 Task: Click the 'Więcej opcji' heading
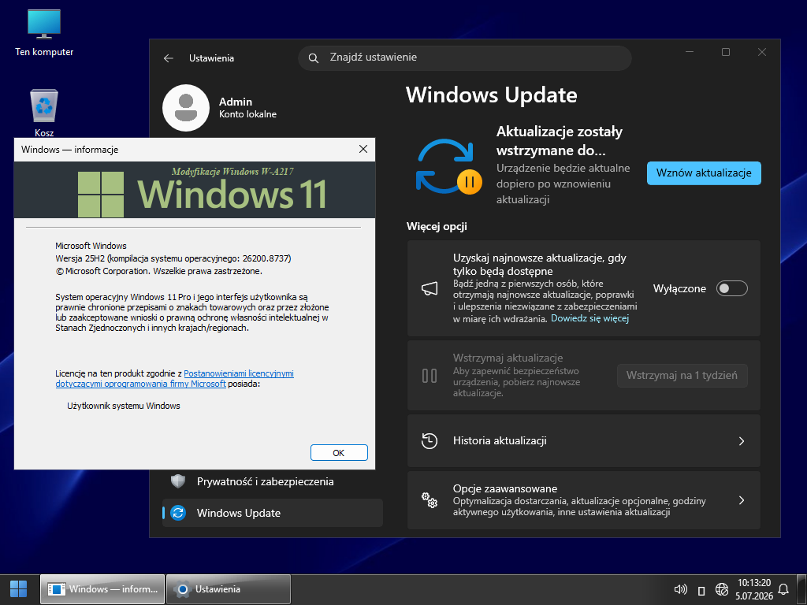[437, 226]
